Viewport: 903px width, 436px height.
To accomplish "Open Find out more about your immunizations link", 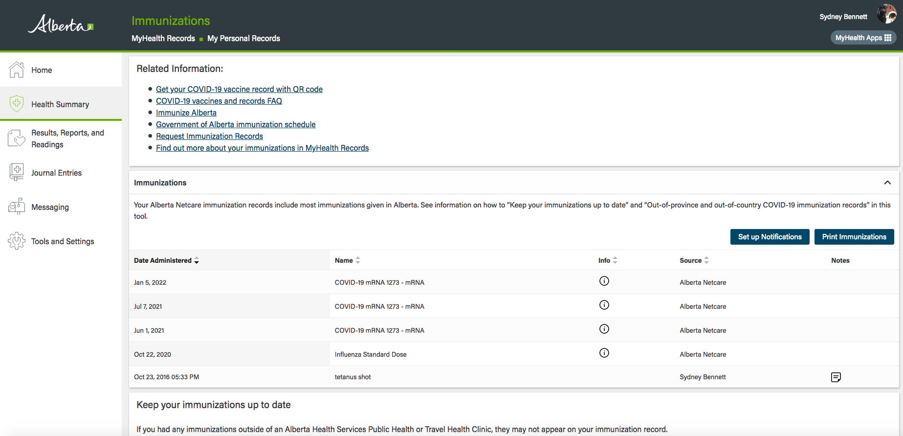I will pyautogui.click(x=262, y=148).
